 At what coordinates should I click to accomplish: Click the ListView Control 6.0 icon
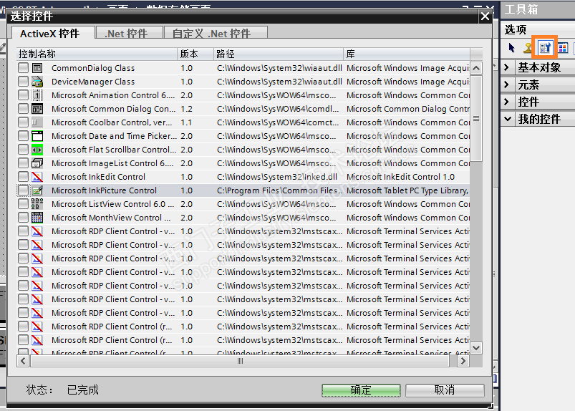(x=37, y=204)
